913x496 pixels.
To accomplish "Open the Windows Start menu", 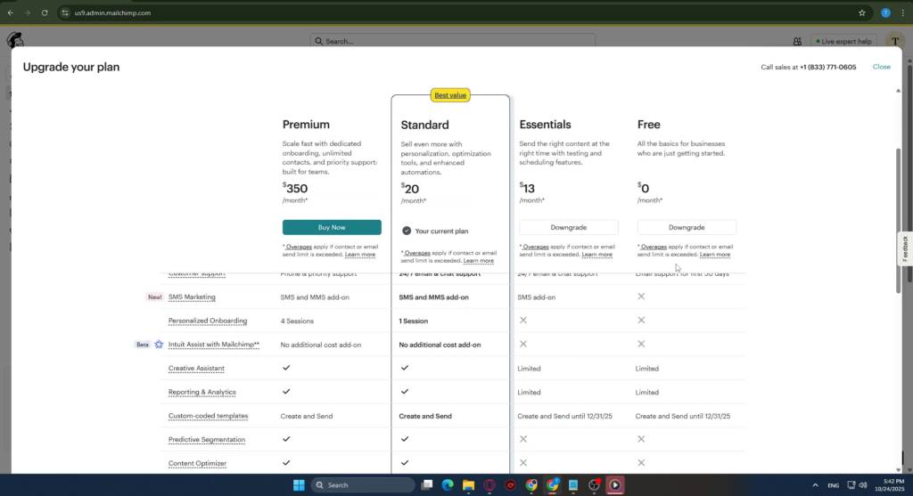I will 299,485.
